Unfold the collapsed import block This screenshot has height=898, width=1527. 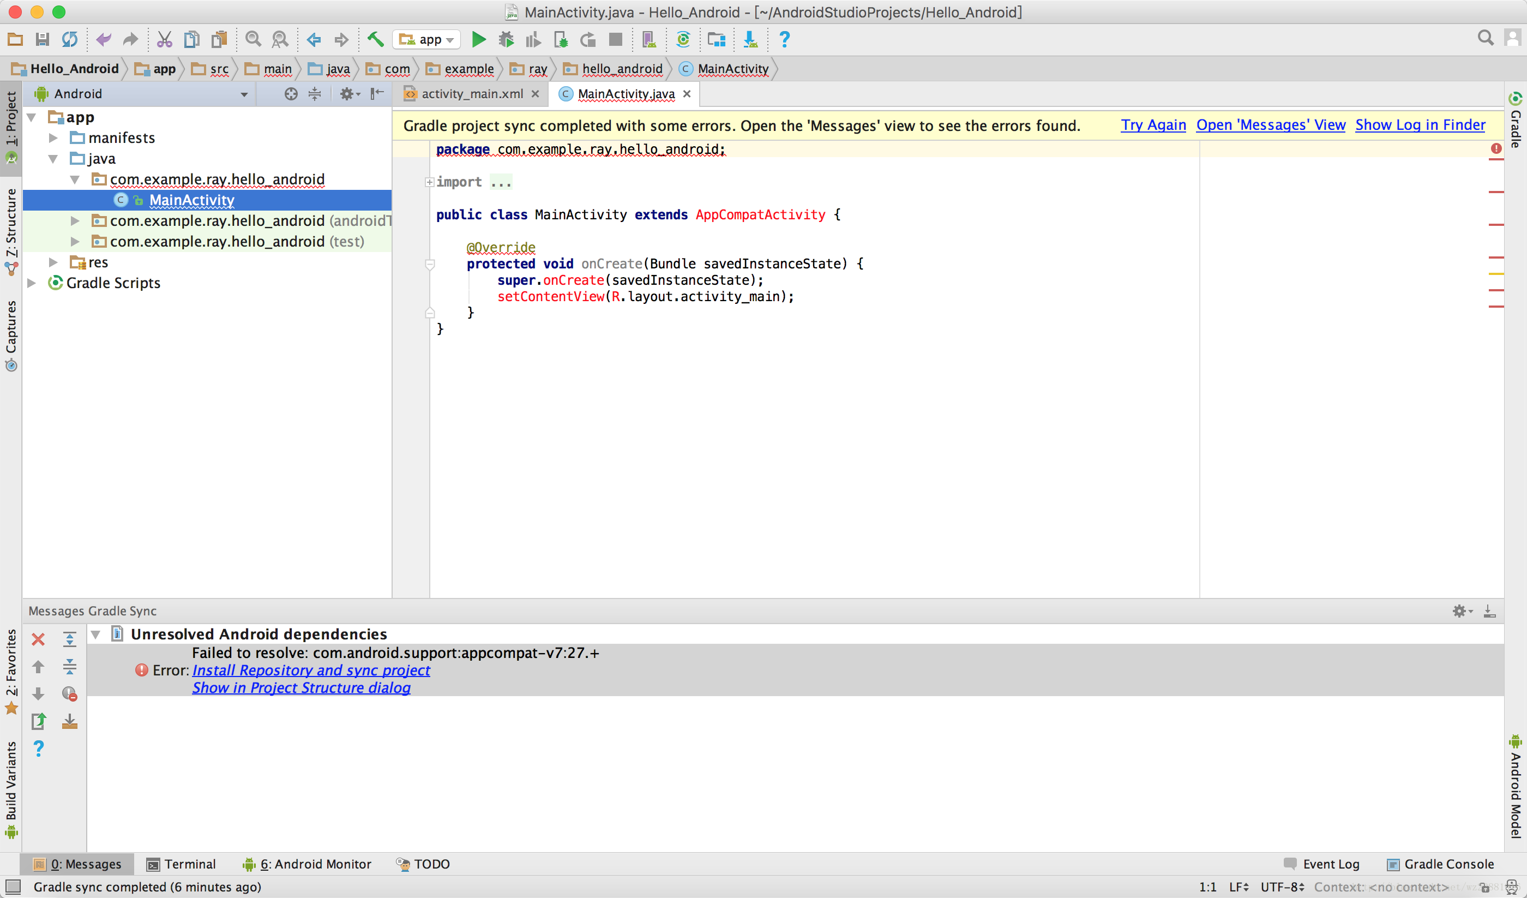[x=429, y=182]
